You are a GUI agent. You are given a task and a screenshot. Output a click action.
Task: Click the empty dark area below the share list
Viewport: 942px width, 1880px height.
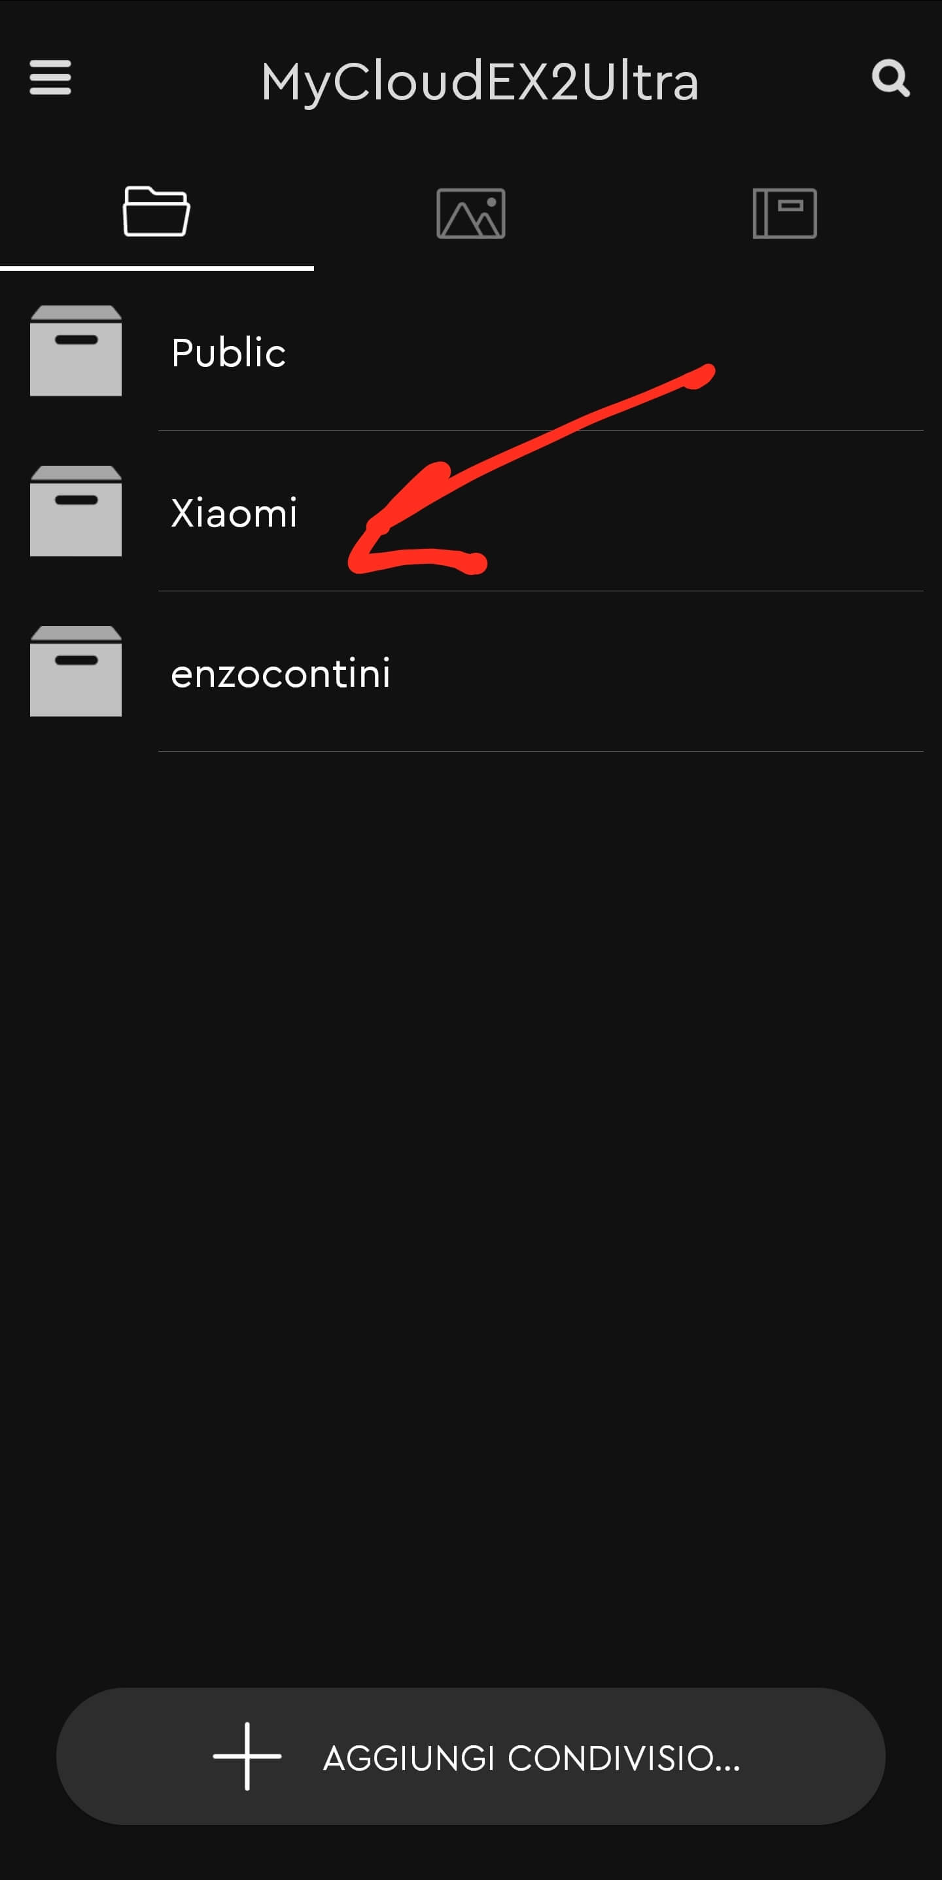[x=470, y=1211]
